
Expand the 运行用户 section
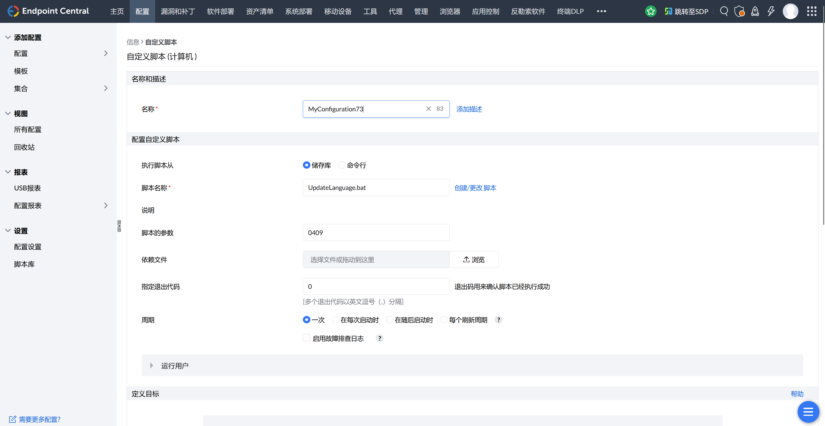pyautogui.click(x=151, y=365)
